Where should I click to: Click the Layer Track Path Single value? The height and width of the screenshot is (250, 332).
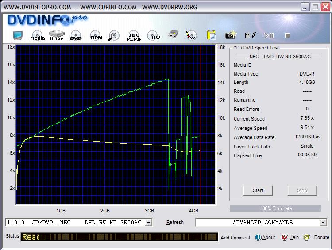tap(307, 146)
